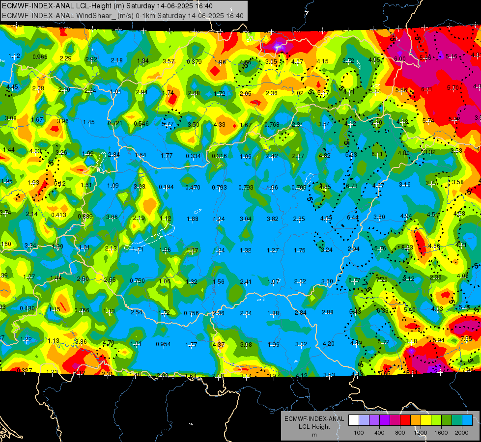Click the legend value 100
This screenshot has width=481, height=442.
click(x=359, y=433)
